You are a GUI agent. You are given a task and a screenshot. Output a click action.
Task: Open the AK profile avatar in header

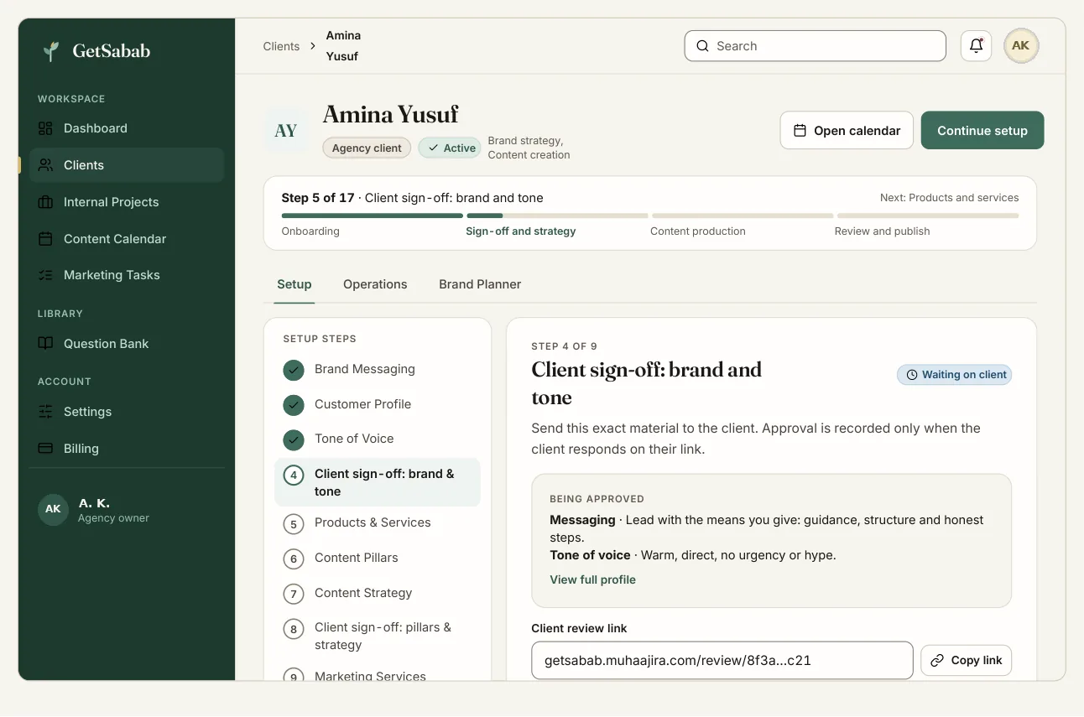pyautogui.click(x=1021, y=46)
